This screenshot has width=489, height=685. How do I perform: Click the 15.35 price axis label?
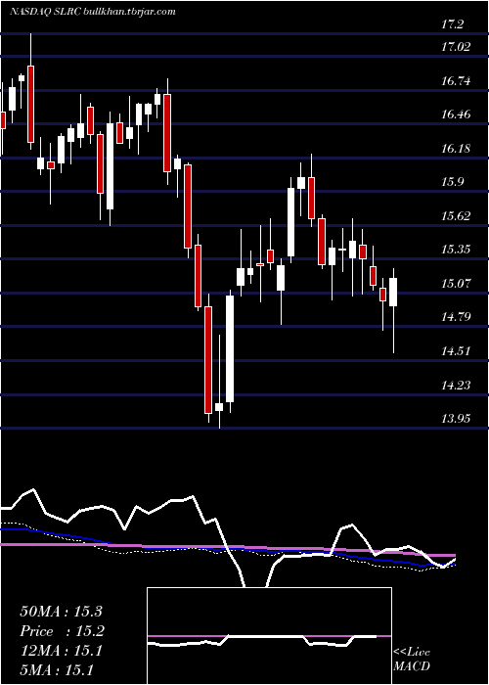456,250
